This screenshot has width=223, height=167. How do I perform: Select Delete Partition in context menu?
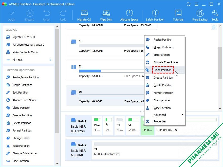pos(165,85)
